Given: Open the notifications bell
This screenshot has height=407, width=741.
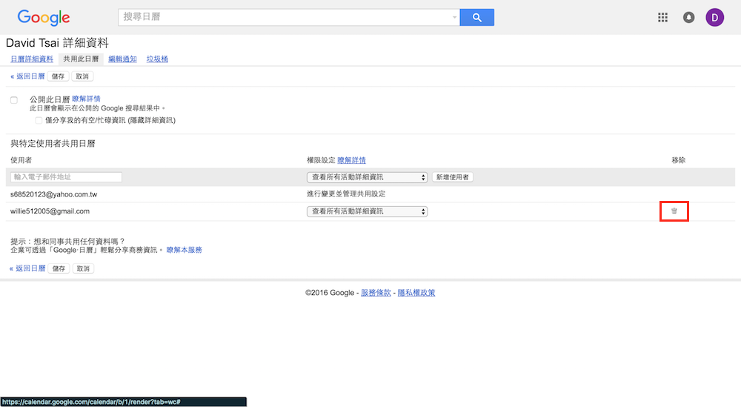Looking at the screenshot, I should 689,18.
